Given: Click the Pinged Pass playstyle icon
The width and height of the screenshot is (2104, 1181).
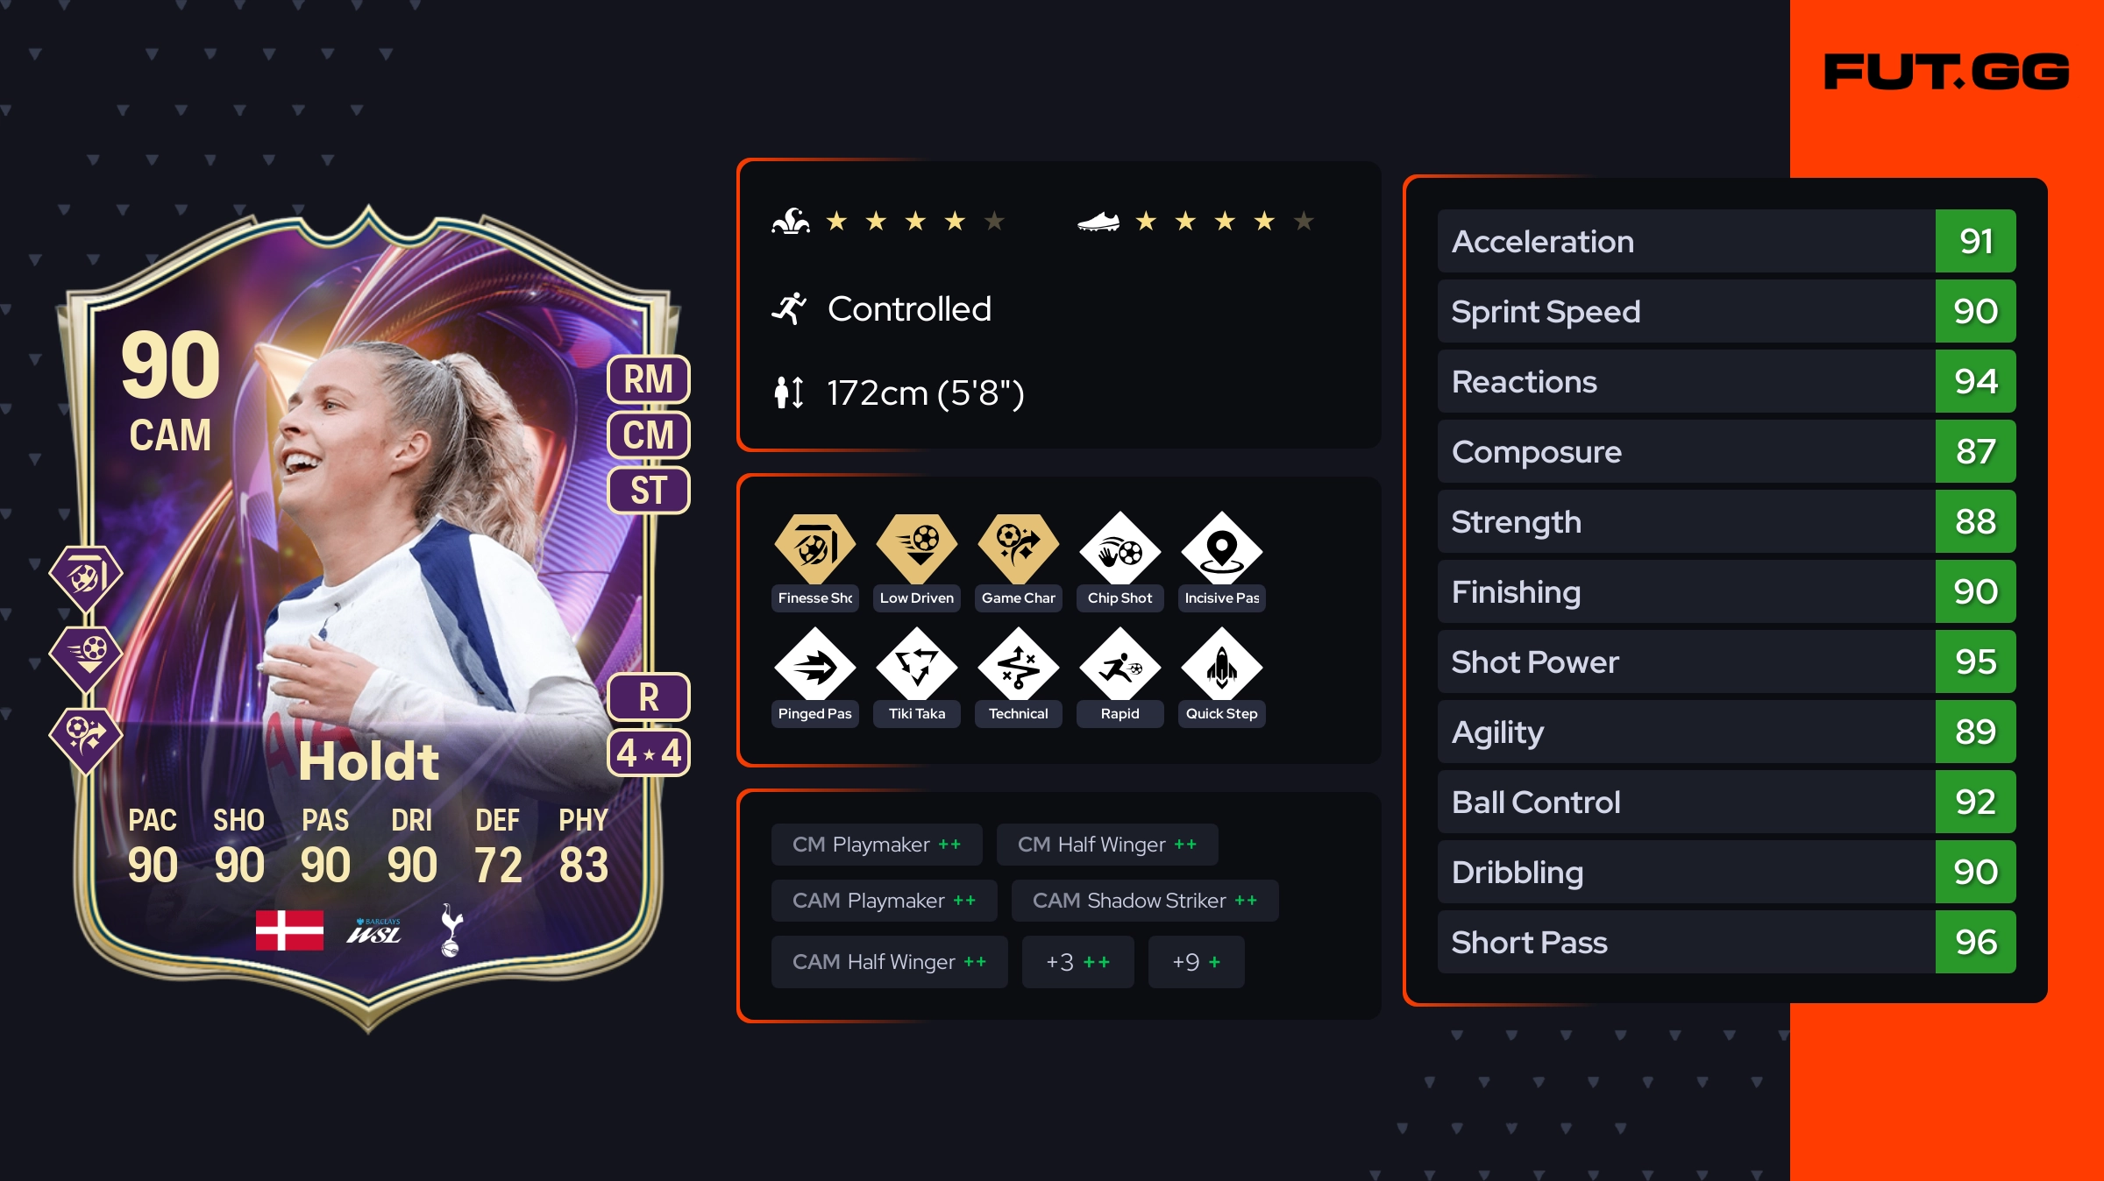Looking at the screenshot, I should point(814,668).
